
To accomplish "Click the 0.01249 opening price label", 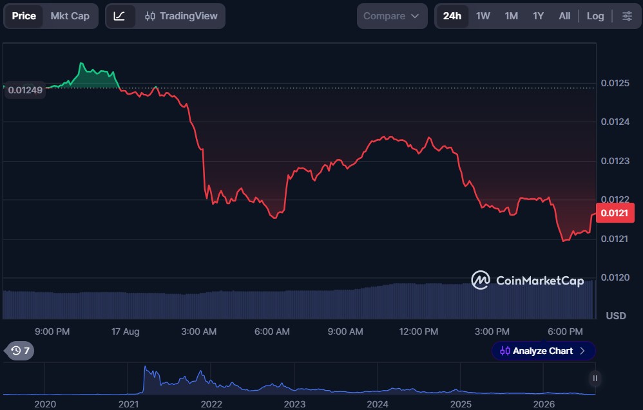I will coord(25,90).
